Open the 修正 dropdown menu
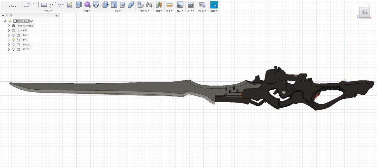377x168 pixels. (x=117, y=11)
